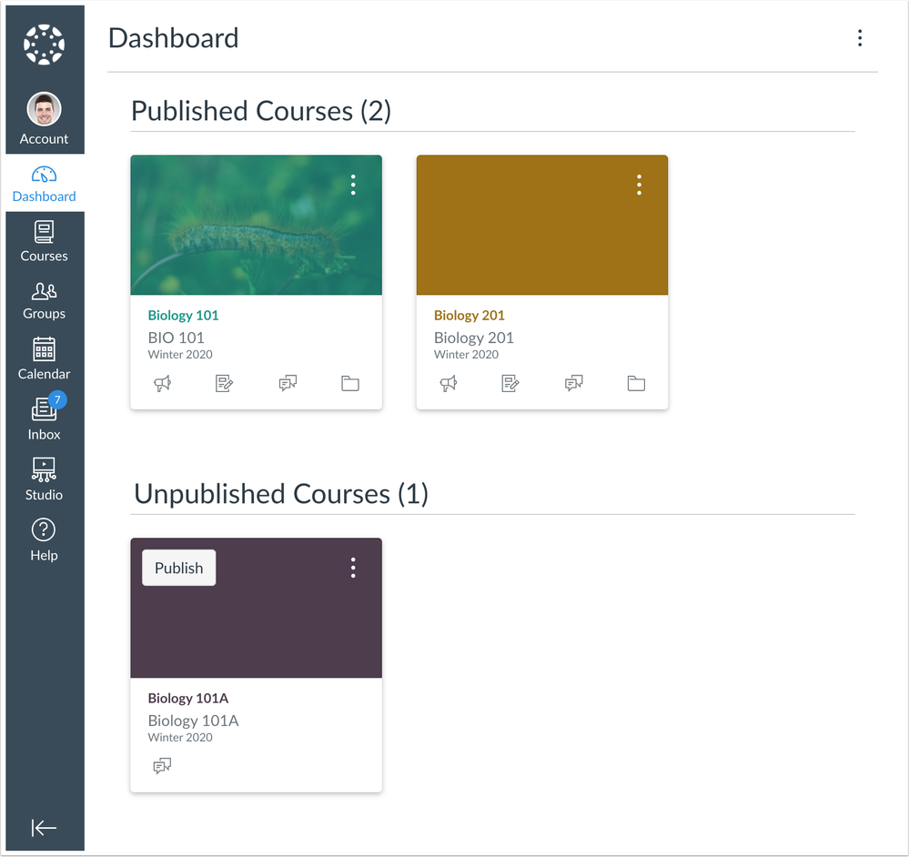Publish the Biology 101A course

[178, 567]
